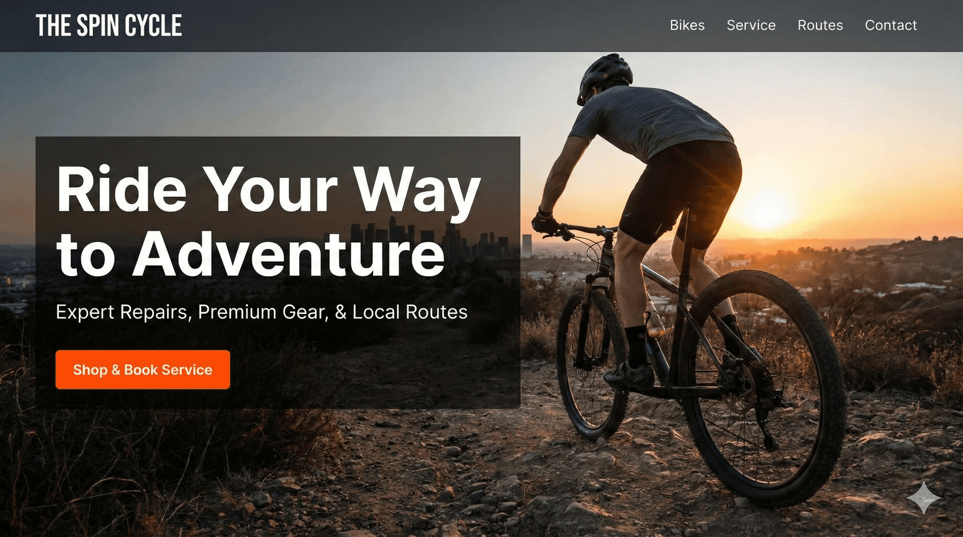Select Routes in the top navigation
Viewport: 963px width, 537px height.
click(x=820, y=26)
